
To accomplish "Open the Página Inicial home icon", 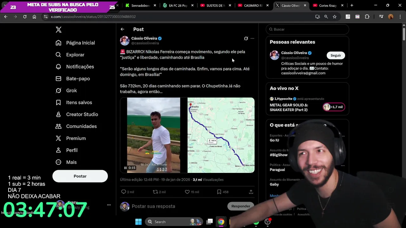I will pos(58,43).
